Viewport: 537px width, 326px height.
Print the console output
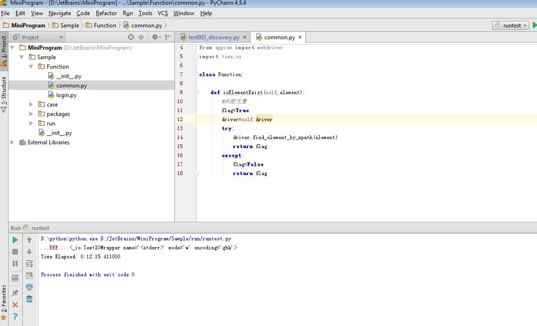click(x=29, y=287)
